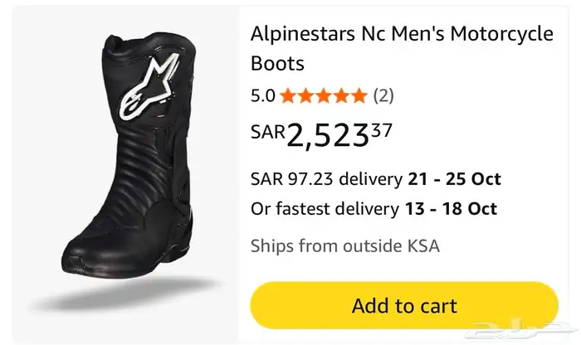581x345 pixels.
Task: Click the Ships from outside KSA note
Action: pos(344,245)
